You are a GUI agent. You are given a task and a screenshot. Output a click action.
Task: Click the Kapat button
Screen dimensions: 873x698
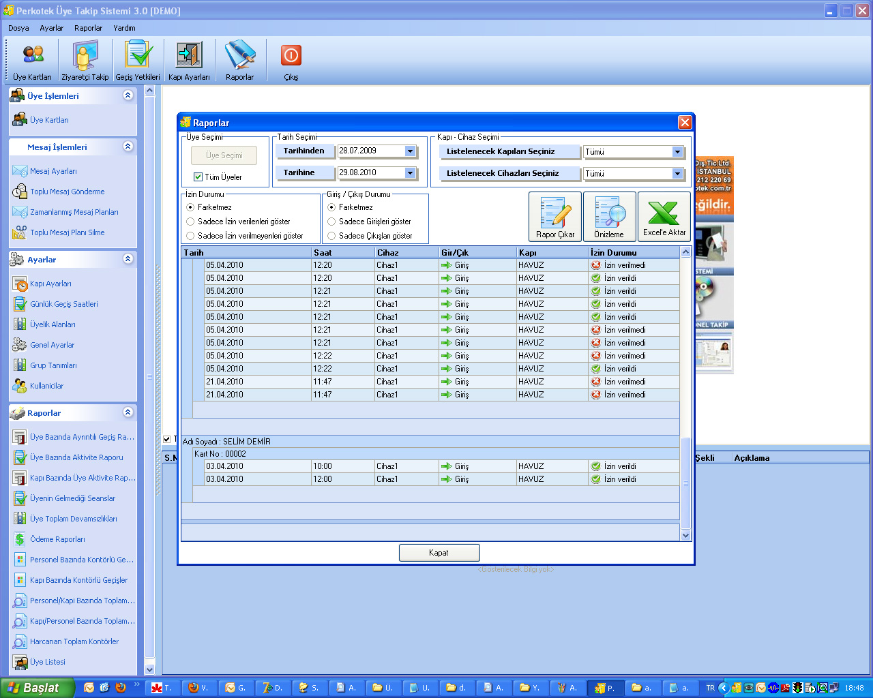click(439, 553)
